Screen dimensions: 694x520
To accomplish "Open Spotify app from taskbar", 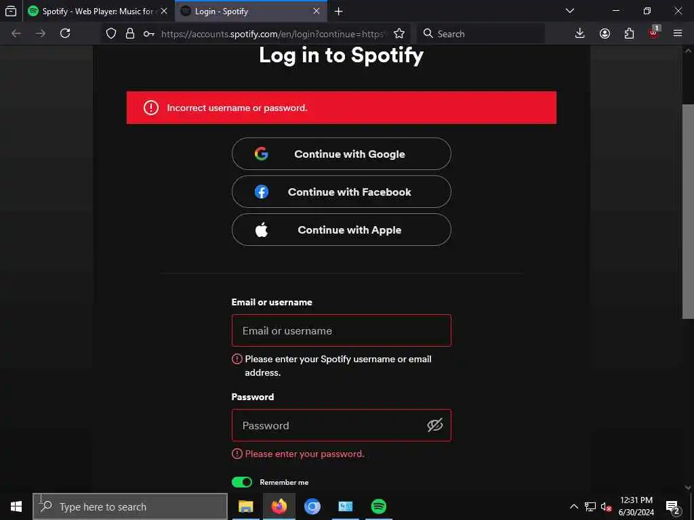I will tap(378, 506).
